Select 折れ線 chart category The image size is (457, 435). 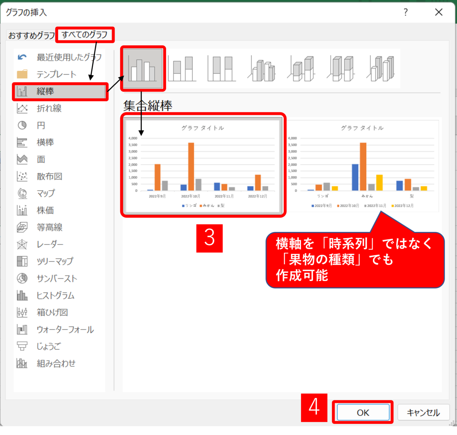click(49, 108)
